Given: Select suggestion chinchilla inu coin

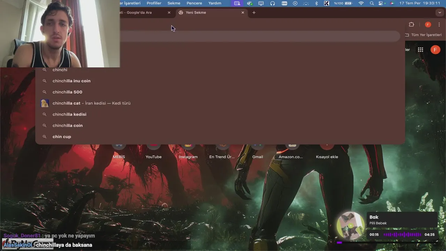Looking at the screenshot, I should point(220,81).
